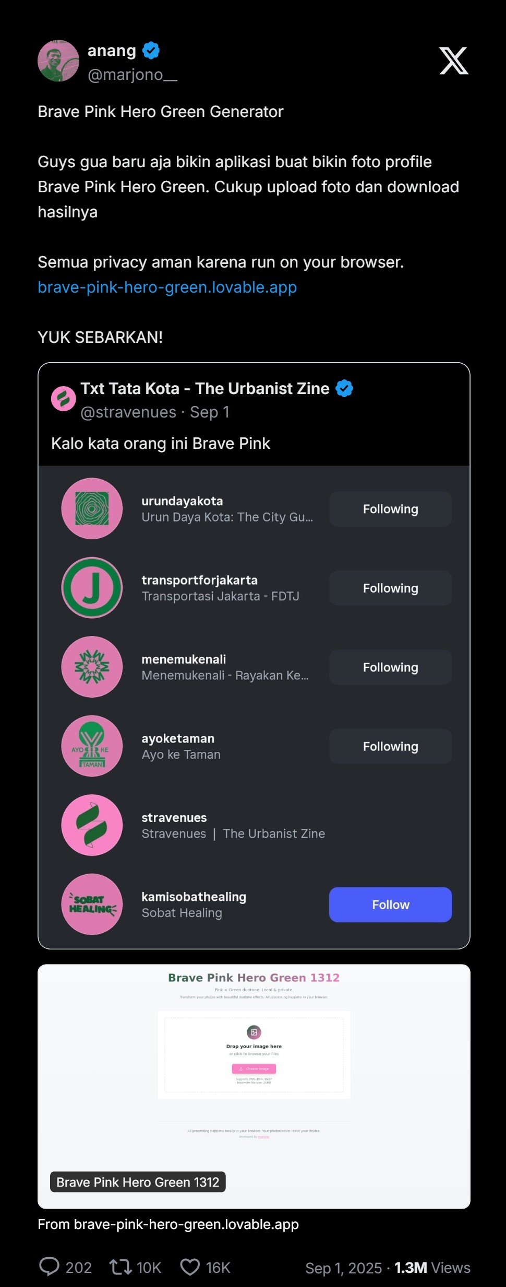506x1287 pixels.
Task: Click the @marjono__ handle
Action: point(132,75)
